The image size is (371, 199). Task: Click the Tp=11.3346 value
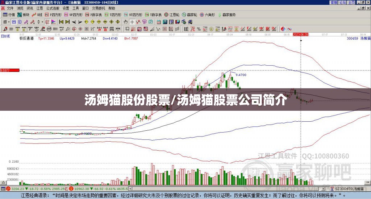(46, 38)
